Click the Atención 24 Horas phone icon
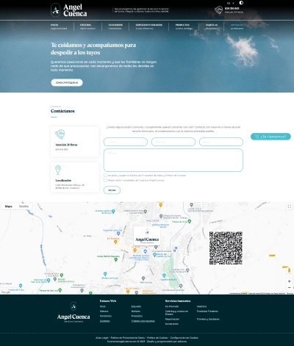 pos(60,134)
